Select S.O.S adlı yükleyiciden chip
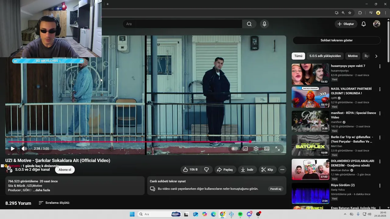Image resolution: width=390 pixels, height=219 pixels. pyautogui.click(x=325, y=56)
